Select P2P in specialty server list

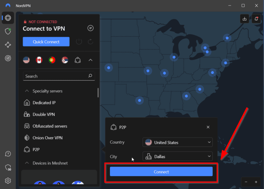click(x=36, y=149)
